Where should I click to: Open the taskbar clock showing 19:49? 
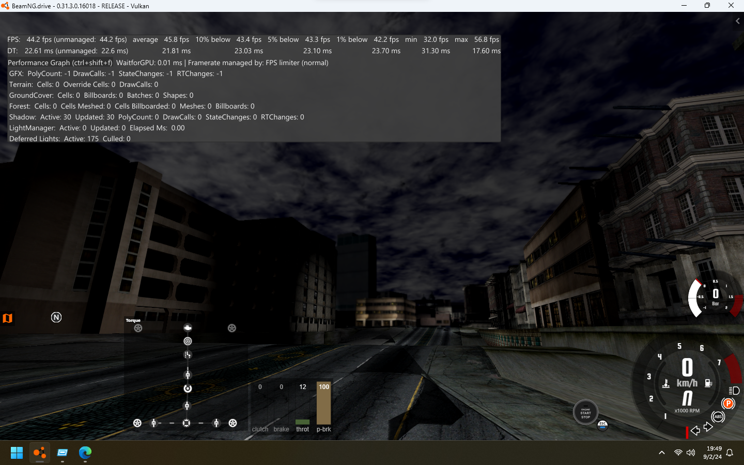pos(712,453)
